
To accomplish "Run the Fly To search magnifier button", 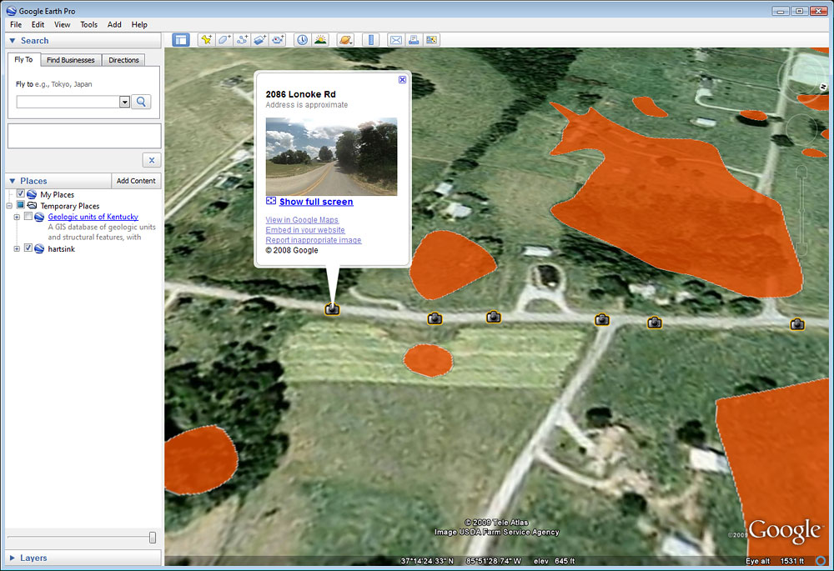I will (141, 102).
